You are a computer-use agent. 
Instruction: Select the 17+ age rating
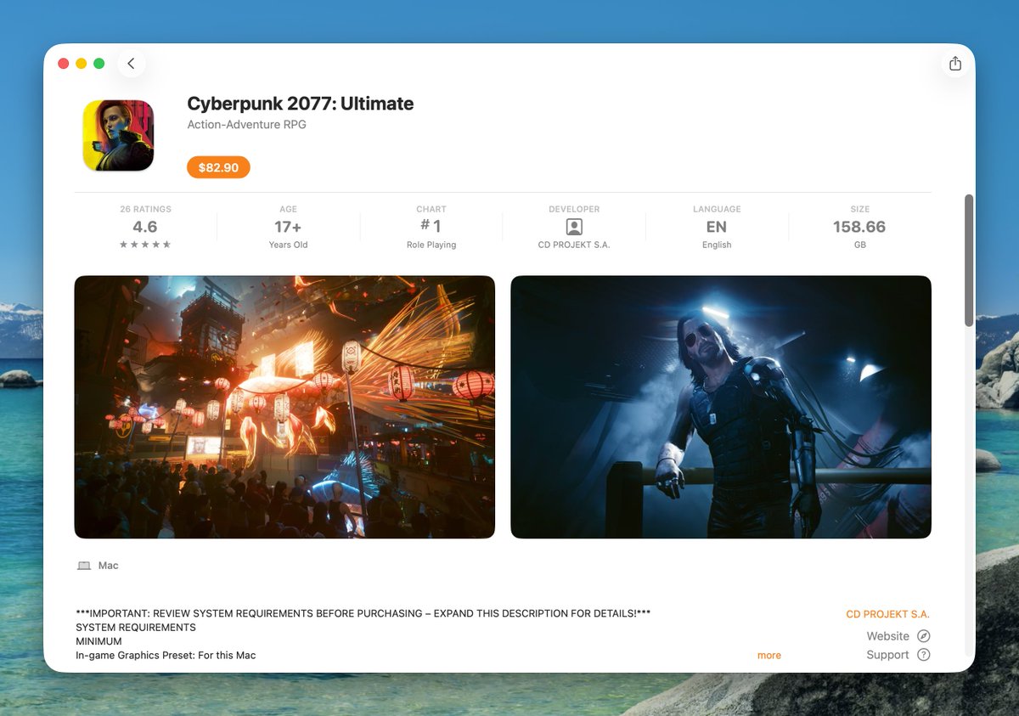pyautogui.click(x=288, y=227)
